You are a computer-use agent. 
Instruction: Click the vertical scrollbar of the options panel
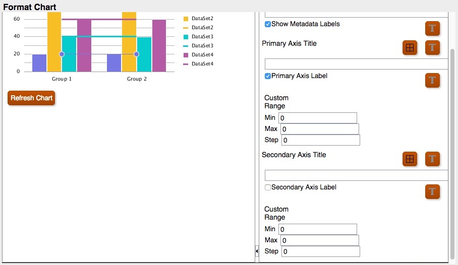[x=452, y=154]
